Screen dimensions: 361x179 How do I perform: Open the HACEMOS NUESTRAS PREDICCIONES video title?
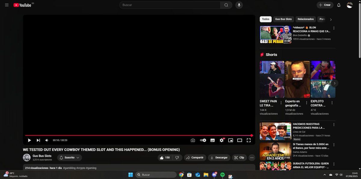pos(309,126)
